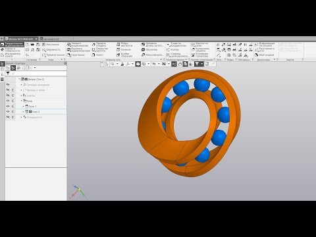Select the Уклон draft tool
Image resolution: width=316 pixels, height=237 pixels.
click(97, 55)
